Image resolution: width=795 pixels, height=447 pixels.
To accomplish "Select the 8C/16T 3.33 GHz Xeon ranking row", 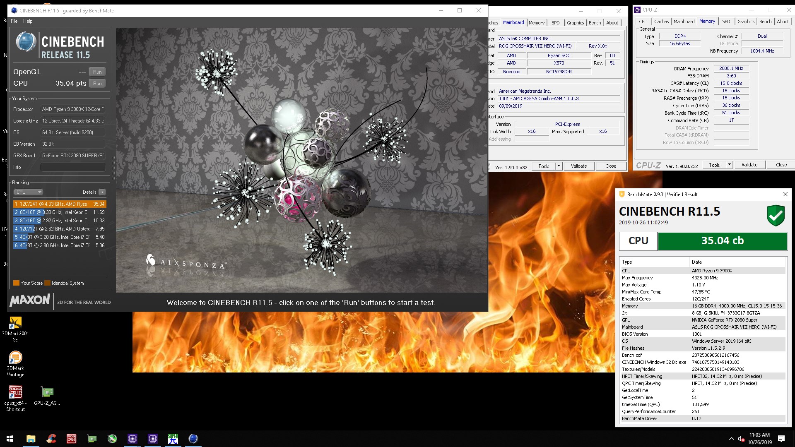I will [60, 212].
